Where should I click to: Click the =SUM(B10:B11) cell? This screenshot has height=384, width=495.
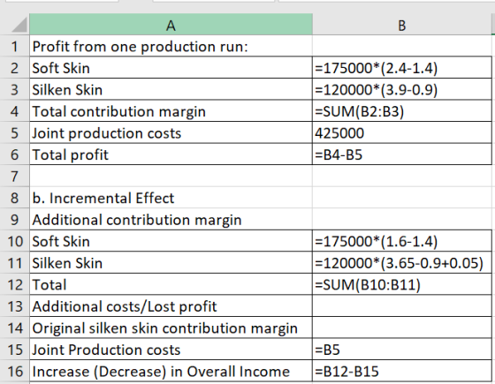tap(402, 284)
